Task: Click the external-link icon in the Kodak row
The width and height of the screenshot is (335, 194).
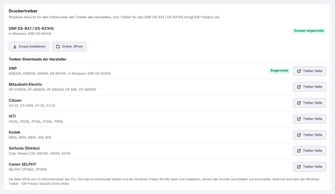Action: [299, 135]
